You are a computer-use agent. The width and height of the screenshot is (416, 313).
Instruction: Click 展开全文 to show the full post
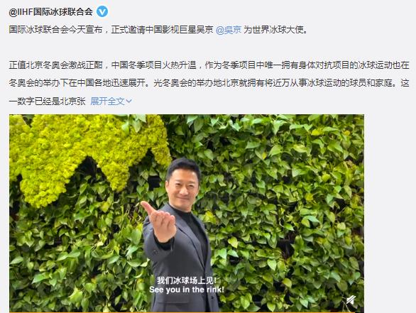click(x=111, y=101)
